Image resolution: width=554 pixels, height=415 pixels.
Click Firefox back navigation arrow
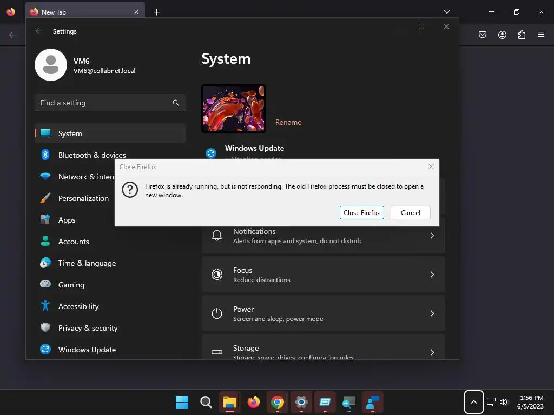(13, 35)
